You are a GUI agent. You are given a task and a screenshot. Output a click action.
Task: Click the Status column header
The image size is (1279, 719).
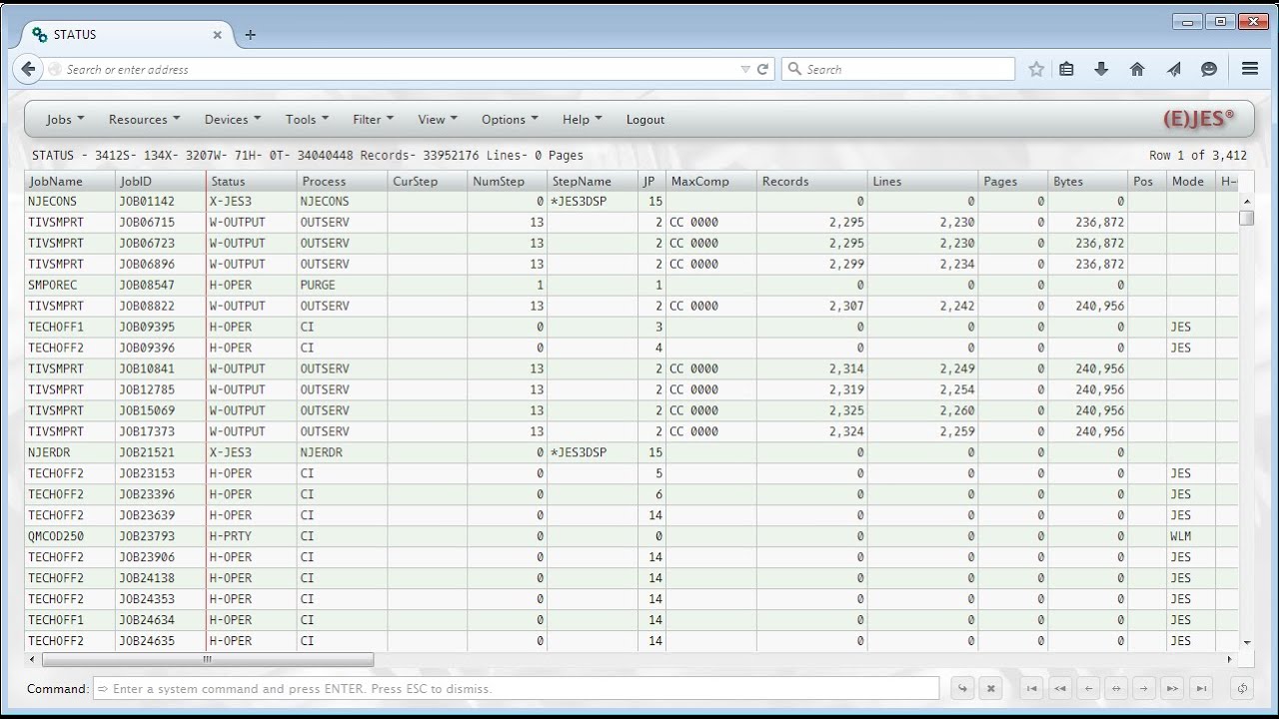click(252, 181)
